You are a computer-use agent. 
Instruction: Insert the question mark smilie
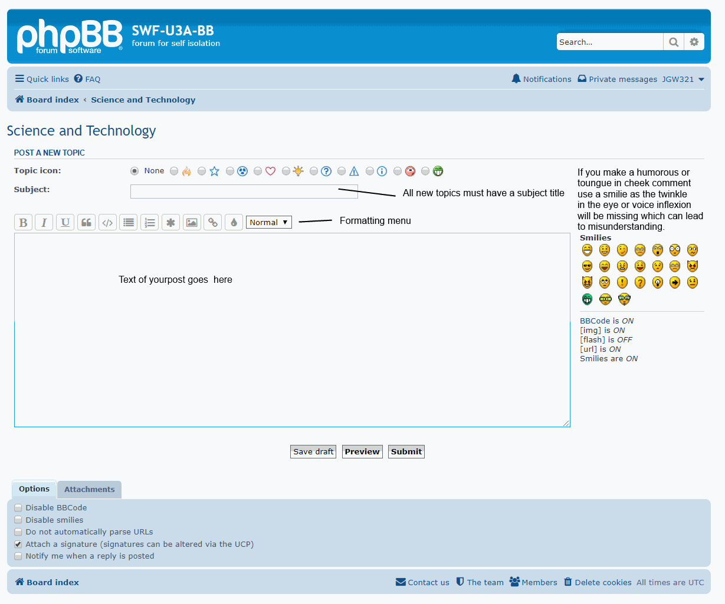(640, 283)
